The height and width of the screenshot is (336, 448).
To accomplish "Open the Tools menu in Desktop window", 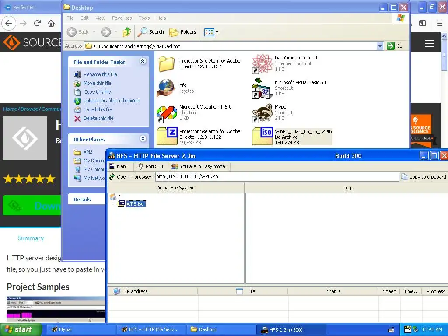I will (x=144, y=18).
